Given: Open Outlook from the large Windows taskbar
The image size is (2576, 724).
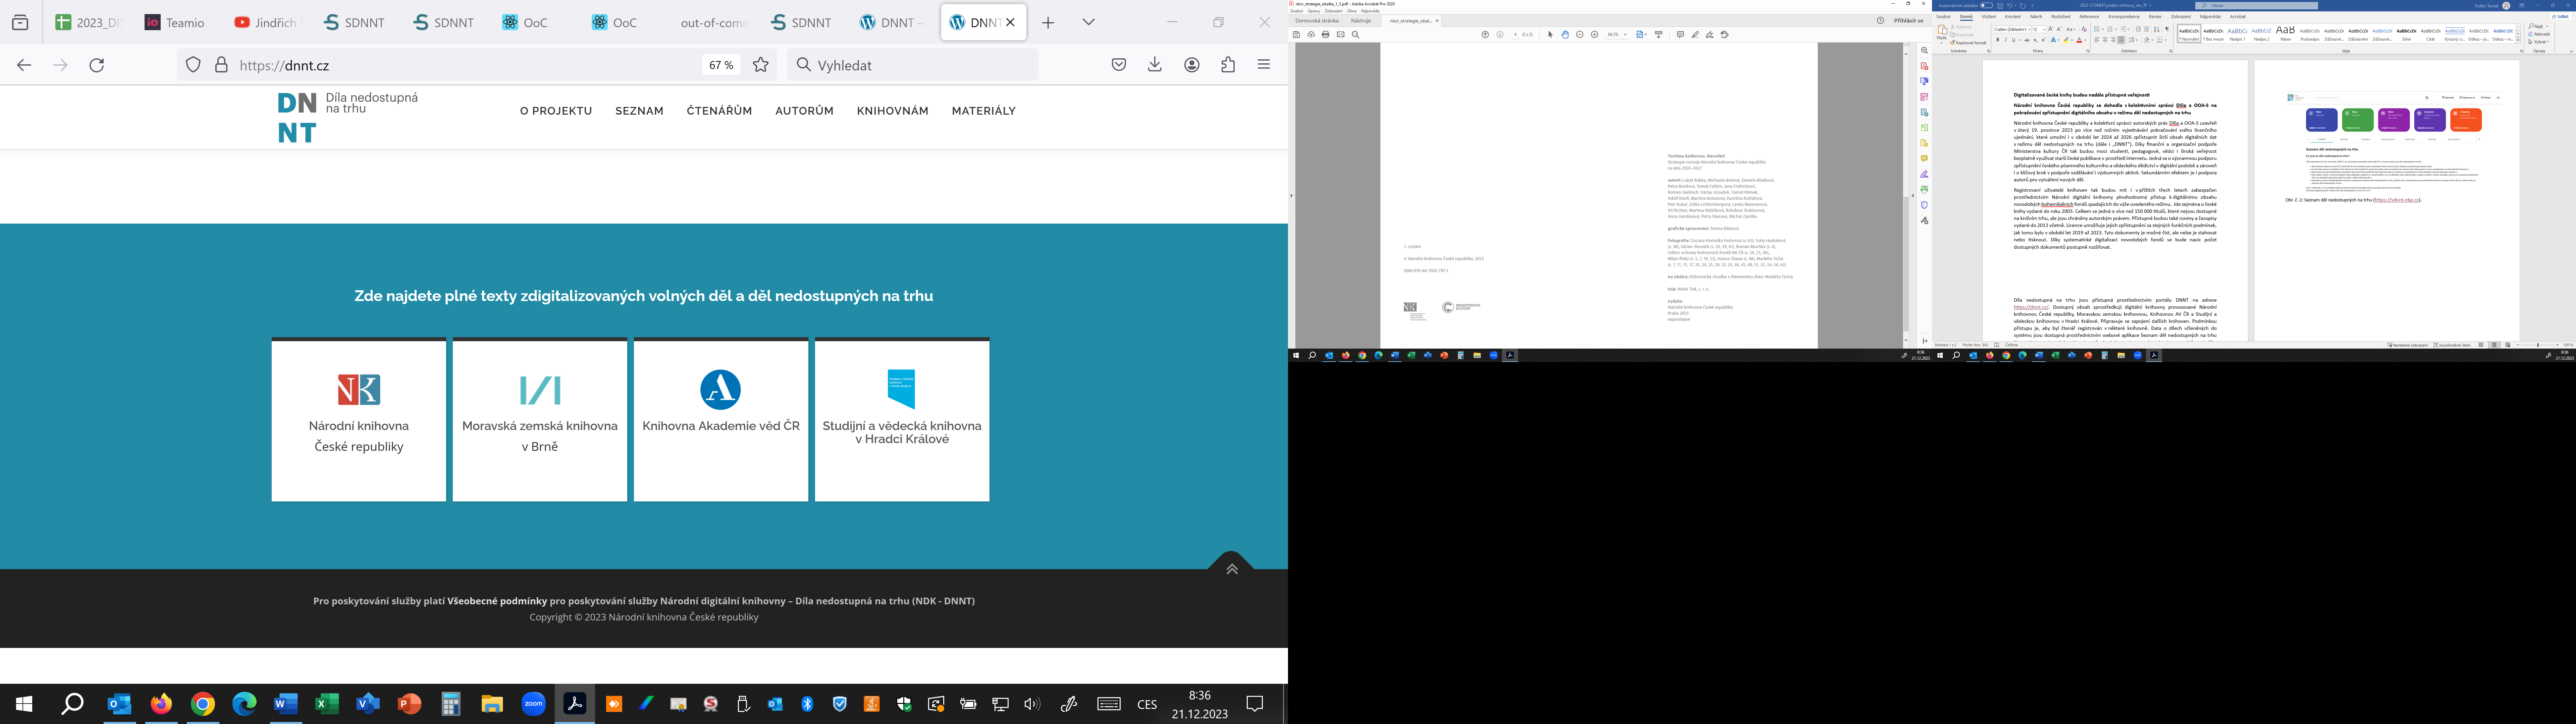Looking at the screenshot, I should (119, 704).
